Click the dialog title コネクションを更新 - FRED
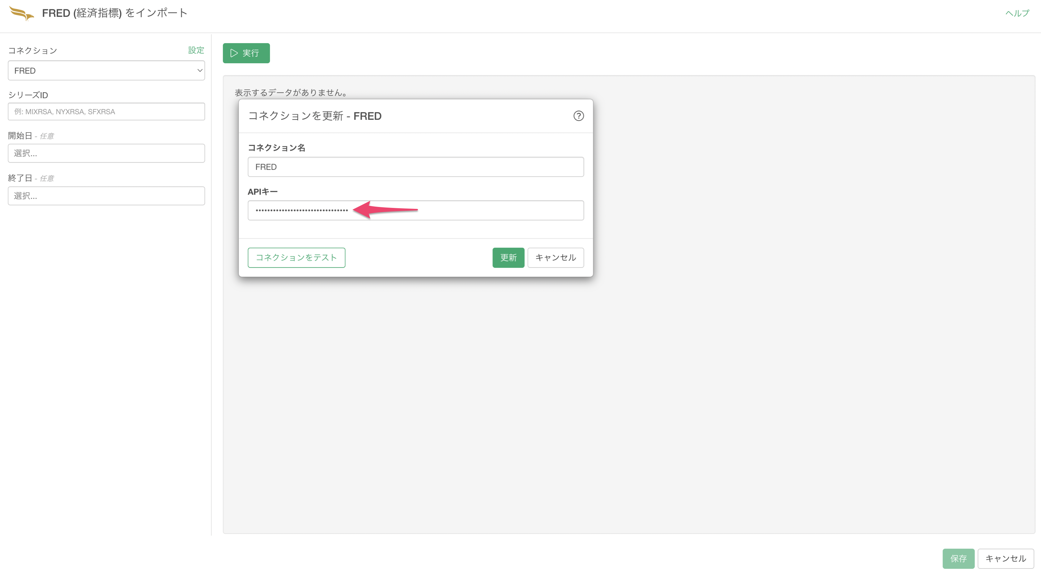Viewport: 1041px width, 571px height. (x=314, y=116)
